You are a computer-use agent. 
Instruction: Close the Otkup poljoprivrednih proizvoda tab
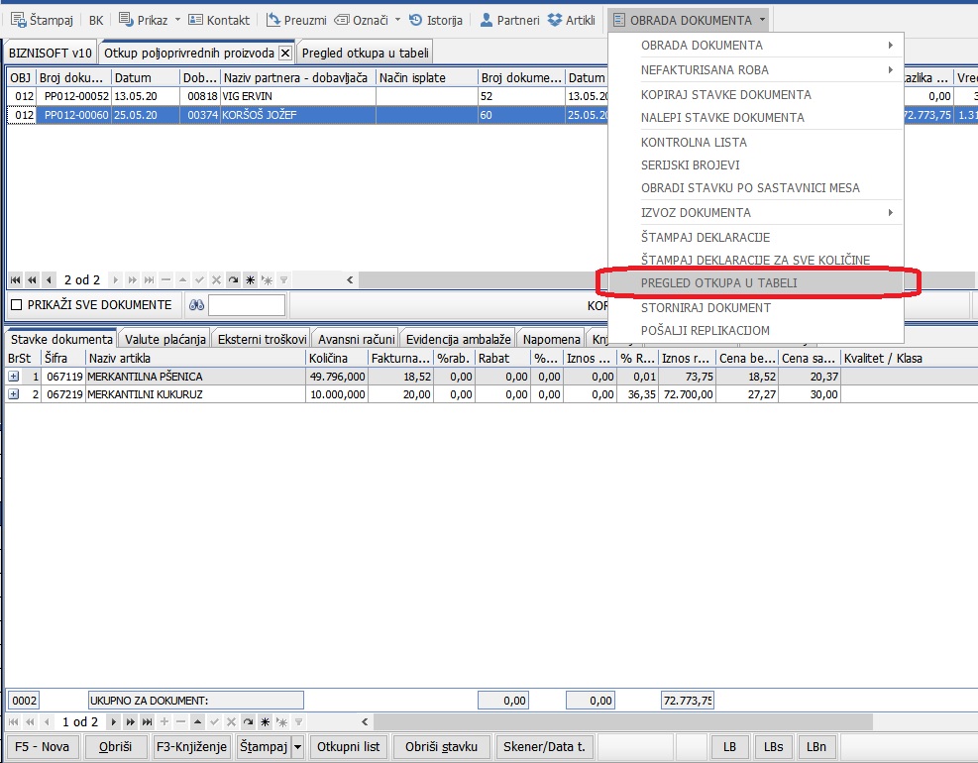285,54
